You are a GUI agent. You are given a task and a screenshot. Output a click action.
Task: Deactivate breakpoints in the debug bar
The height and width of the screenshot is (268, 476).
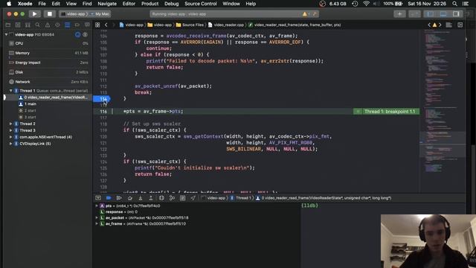pyautogui.click(x=109, y=198)
